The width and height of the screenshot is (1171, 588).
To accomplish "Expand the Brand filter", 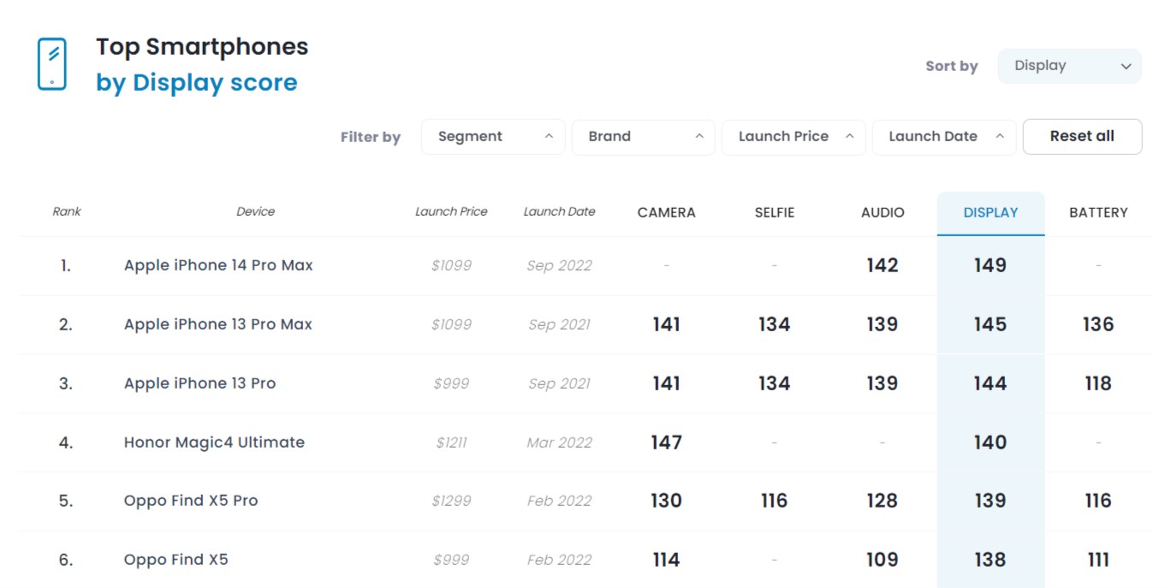I will [x=643, y=137].
